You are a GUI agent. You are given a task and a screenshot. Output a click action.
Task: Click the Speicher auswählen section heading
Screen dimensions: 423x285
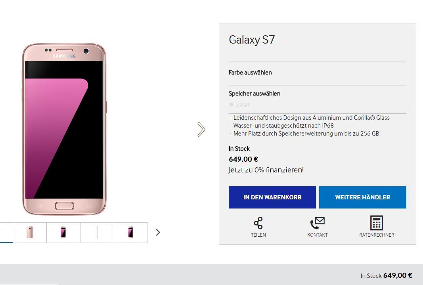click(x=255, y=94)
